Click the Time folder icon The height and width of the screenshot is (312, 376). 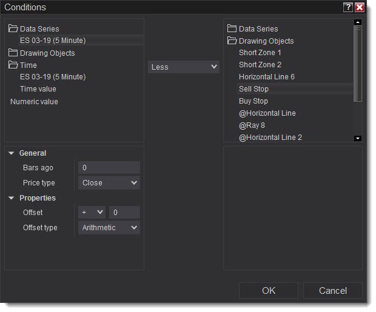(x=13, y=65)
